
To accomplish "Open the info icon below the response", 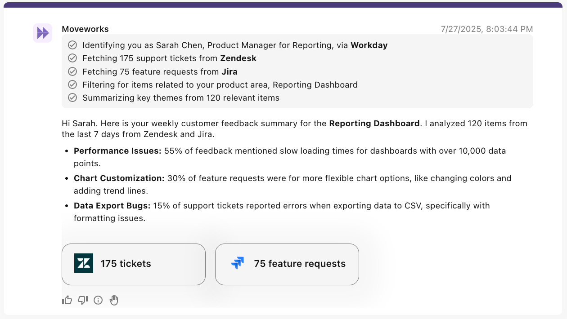I will click(98, 300).
